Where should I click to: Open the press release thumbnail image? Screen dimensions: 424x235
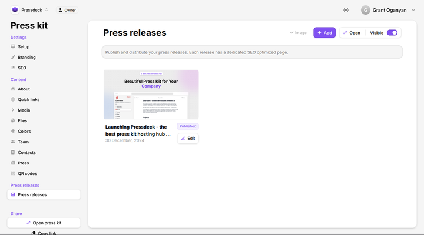pos(151,95)
